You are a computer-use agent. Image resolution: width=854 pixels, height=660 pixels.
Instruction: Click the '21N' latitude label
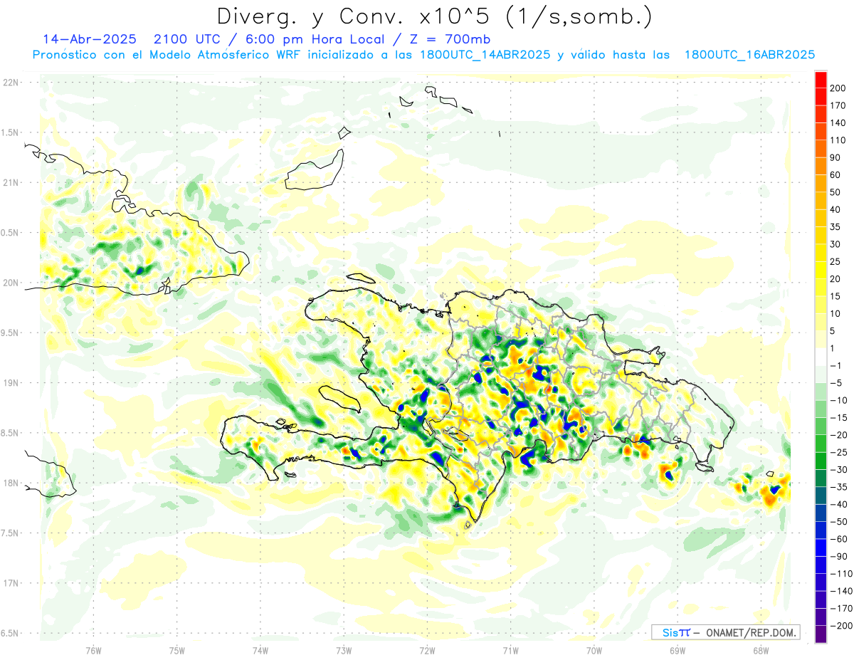click(10, 182)
